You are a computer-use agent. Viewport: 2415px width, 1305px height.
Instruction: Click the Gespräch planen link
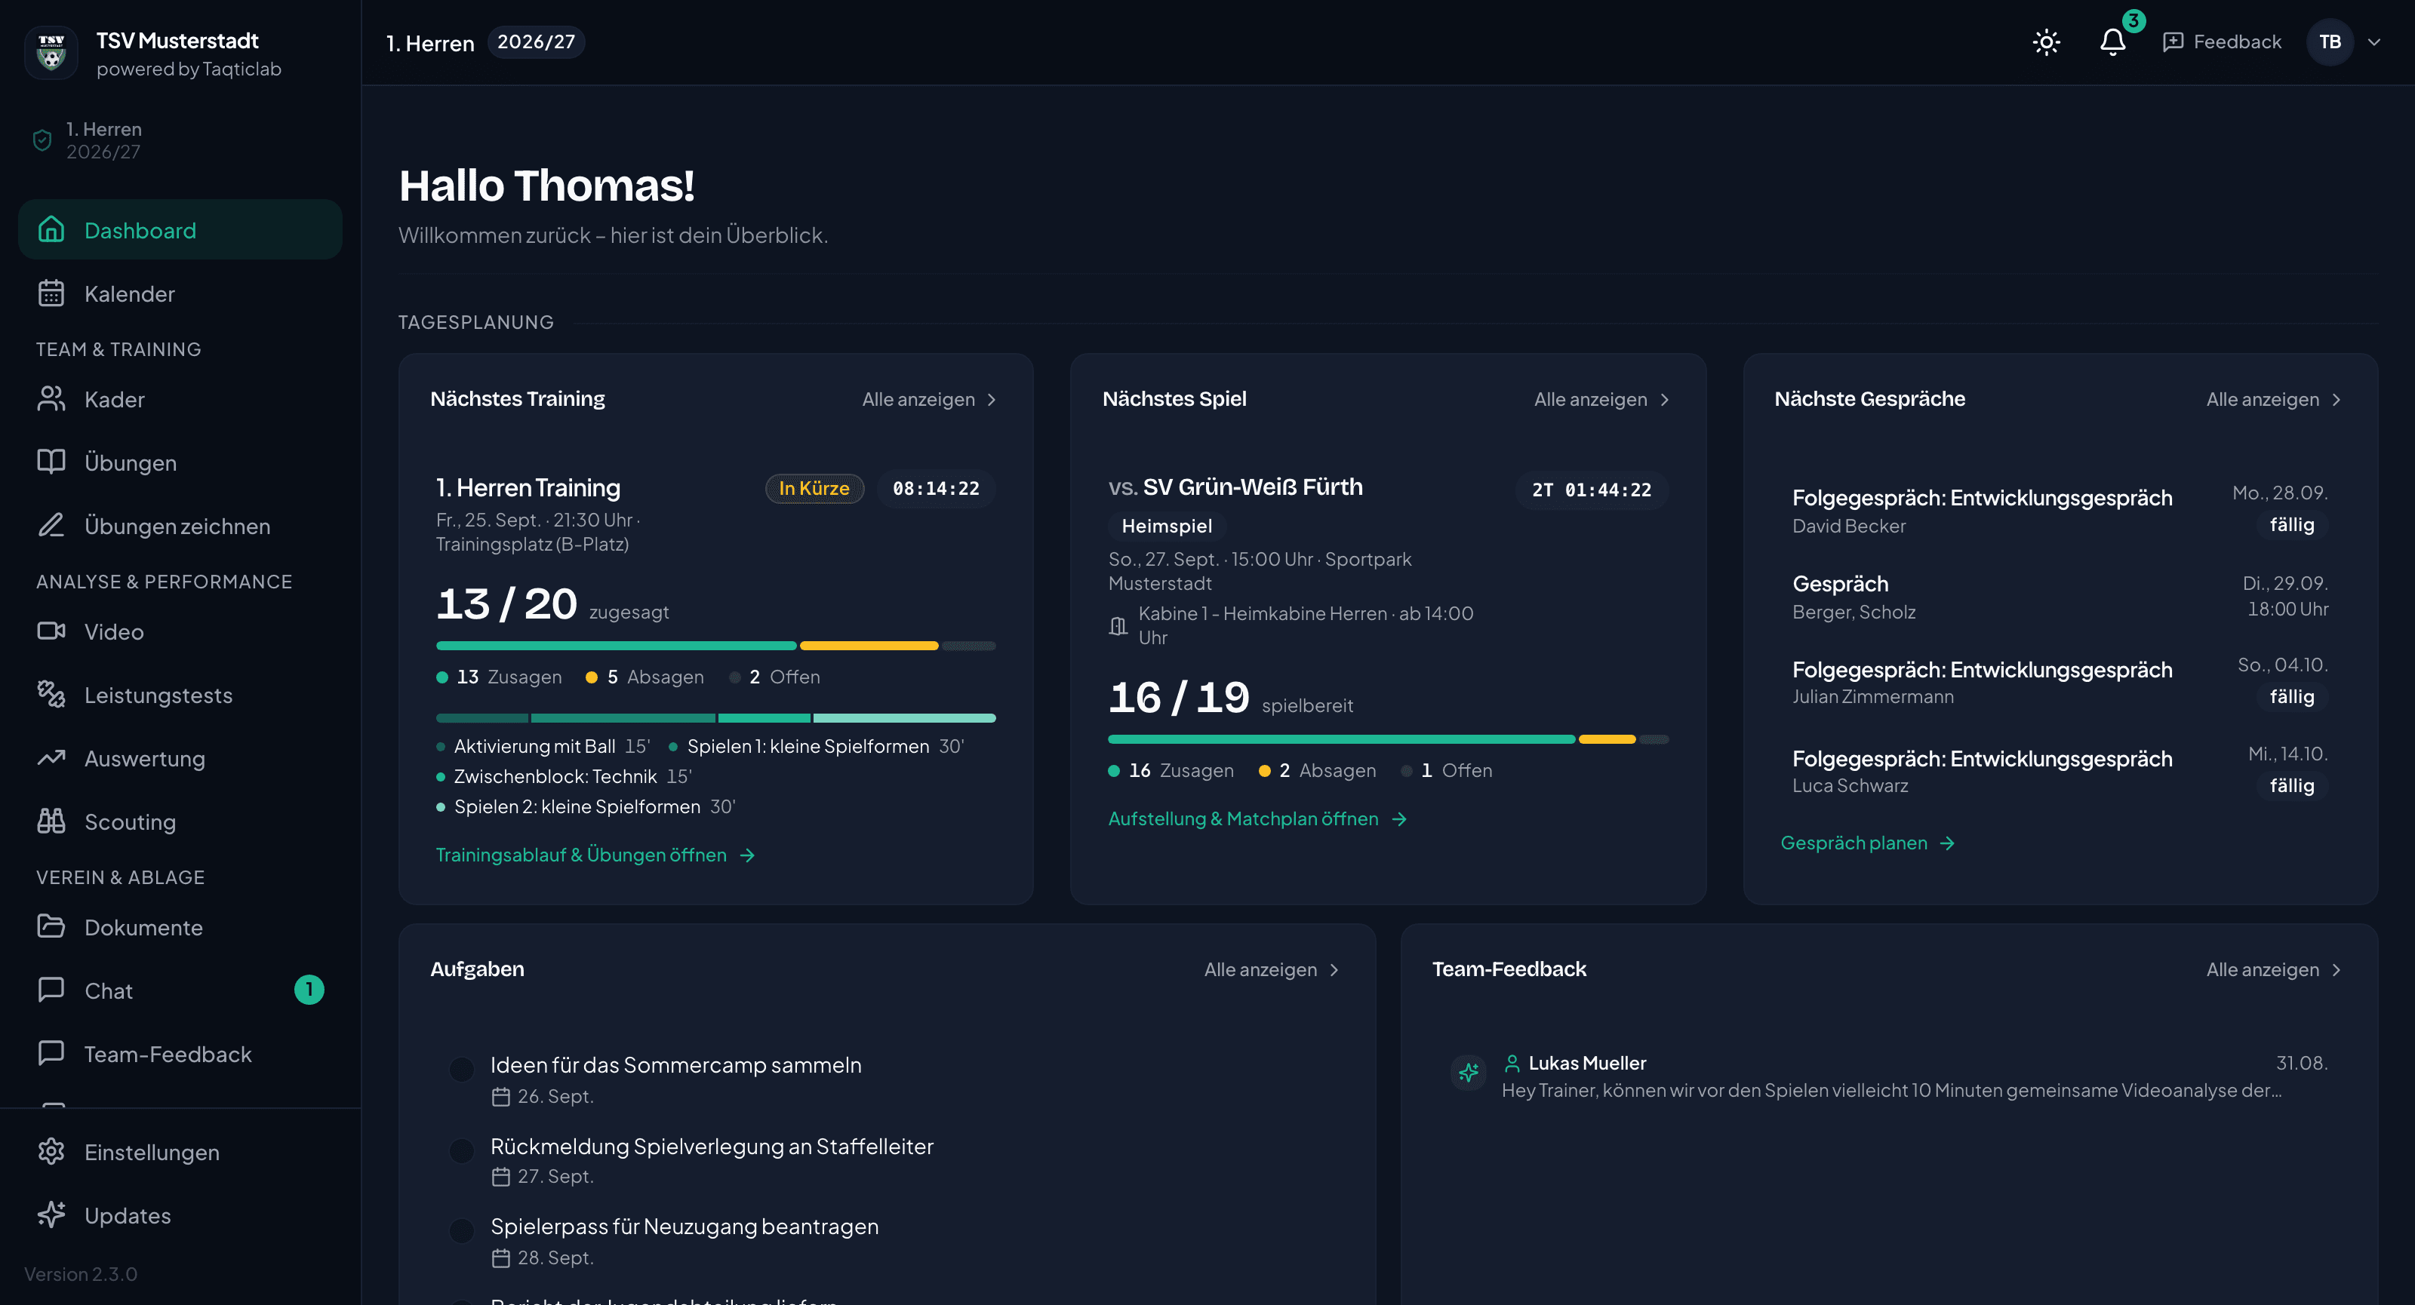pos(1868,843)
